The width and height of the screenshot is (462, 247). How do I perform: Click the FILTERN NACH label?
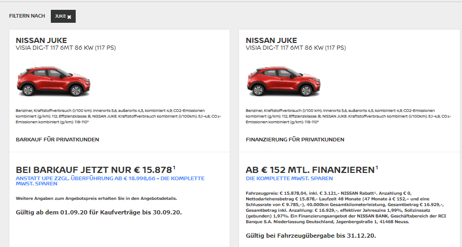(27, 16)
